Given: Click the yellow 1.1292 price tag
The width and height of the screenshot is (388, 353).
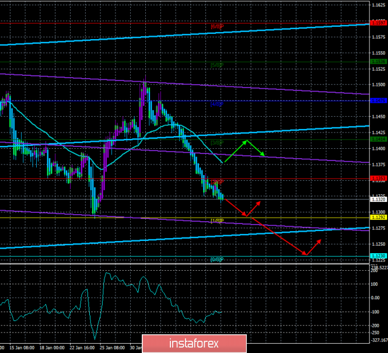Looking at the screenshot, I should (x=377, y=218).
